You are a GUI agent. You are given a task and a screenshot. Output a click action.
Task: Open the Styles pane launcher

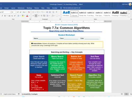tap(131, 19)
